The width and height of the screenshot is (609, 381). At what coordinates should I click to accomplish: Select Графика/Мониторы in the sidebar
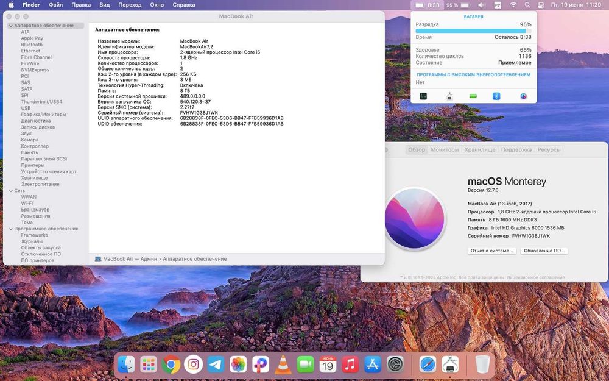[x=43, y=115]
